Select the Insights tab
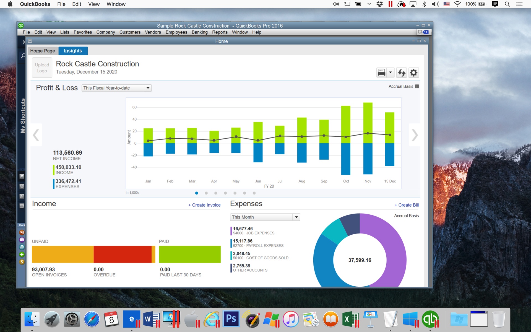This screenshot has height=332, width=531. click(73, 51)
